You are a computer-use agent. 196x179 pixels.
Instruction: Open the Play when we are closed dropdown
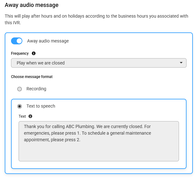[99, 63]
